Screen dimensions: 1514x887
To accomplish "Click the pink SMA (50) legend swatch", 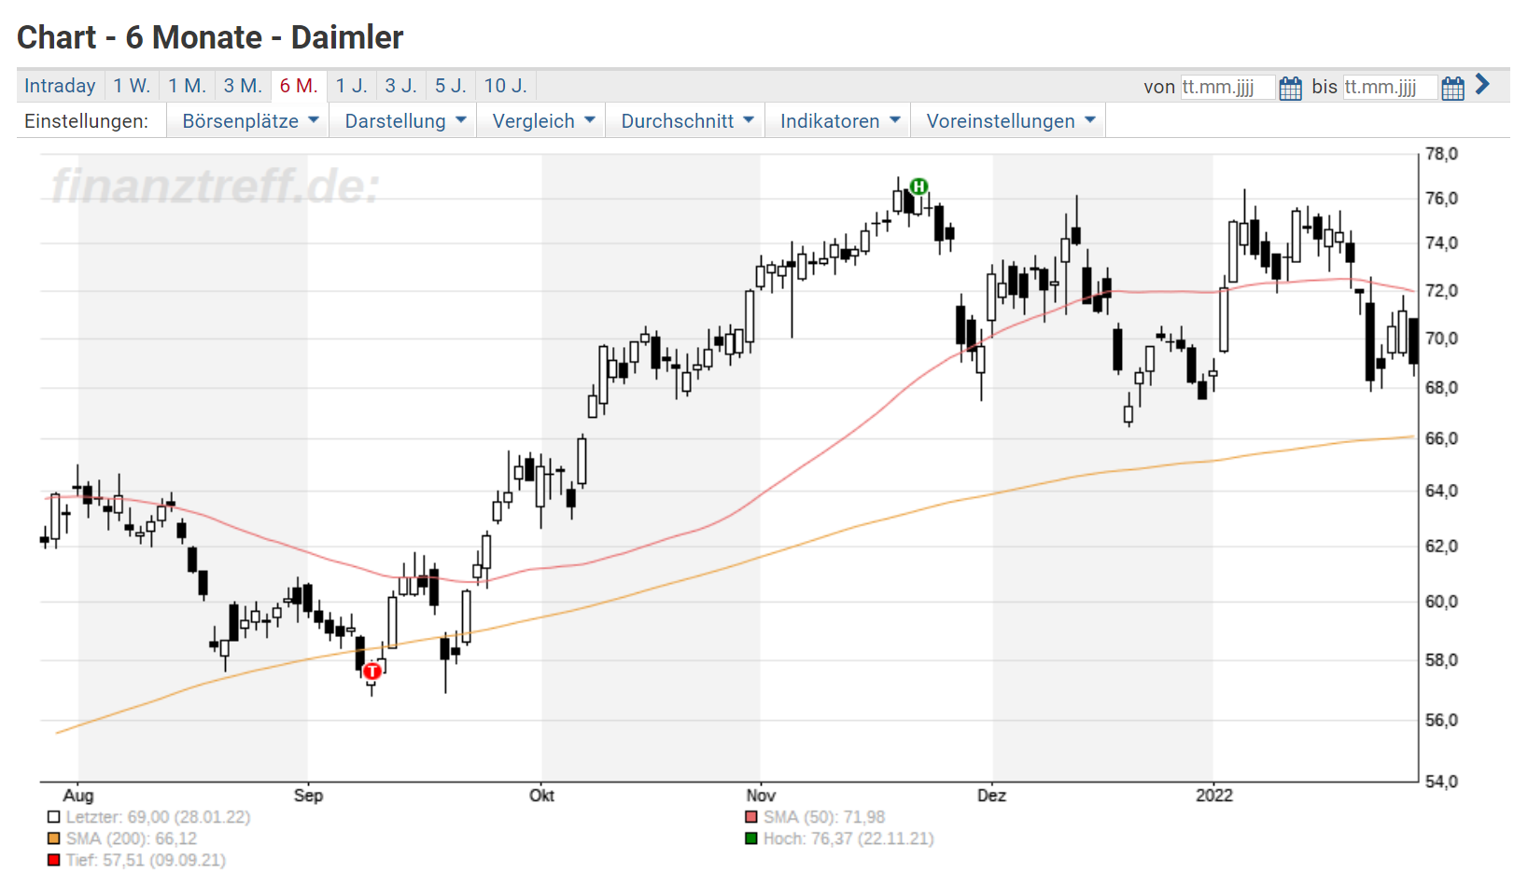I will pyautogui.click(x=751, y=817).
